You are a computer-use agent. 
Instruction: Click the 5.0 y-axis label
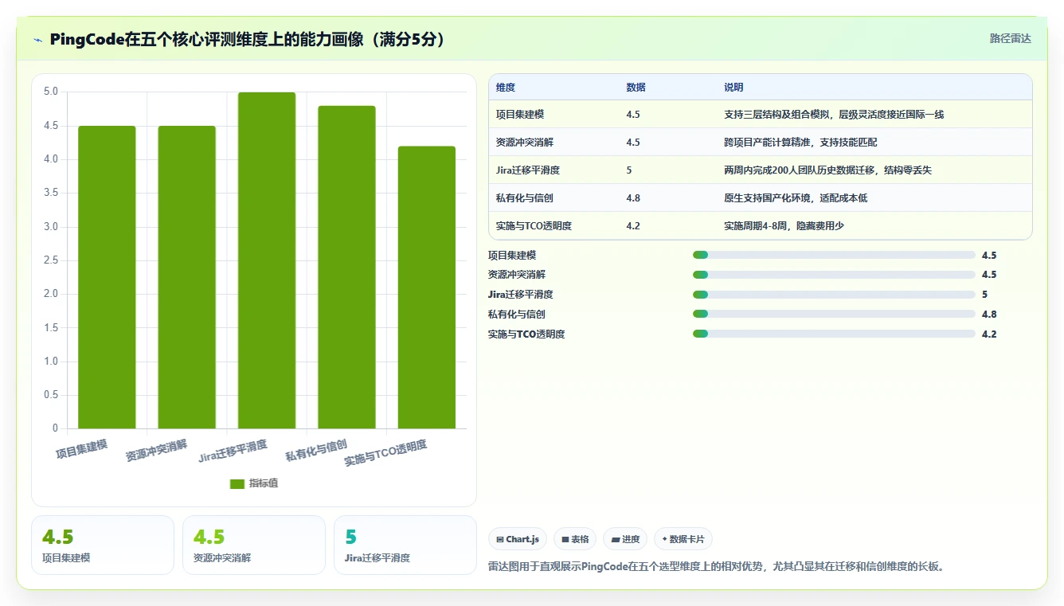coord(51,92)
